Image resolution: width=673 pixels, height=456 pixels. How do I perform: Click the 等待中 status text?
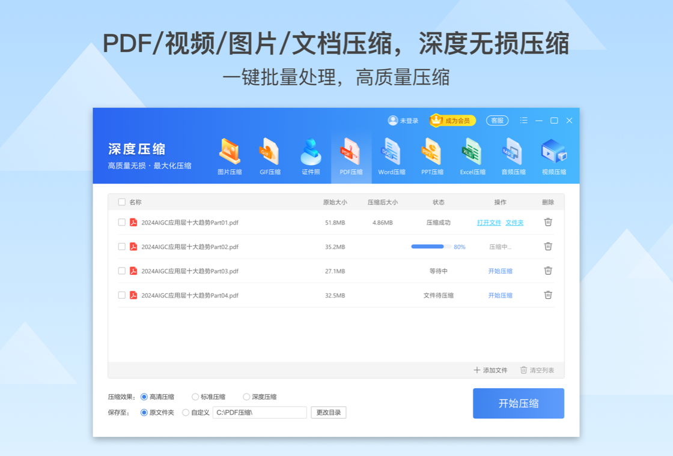point(438,271)
